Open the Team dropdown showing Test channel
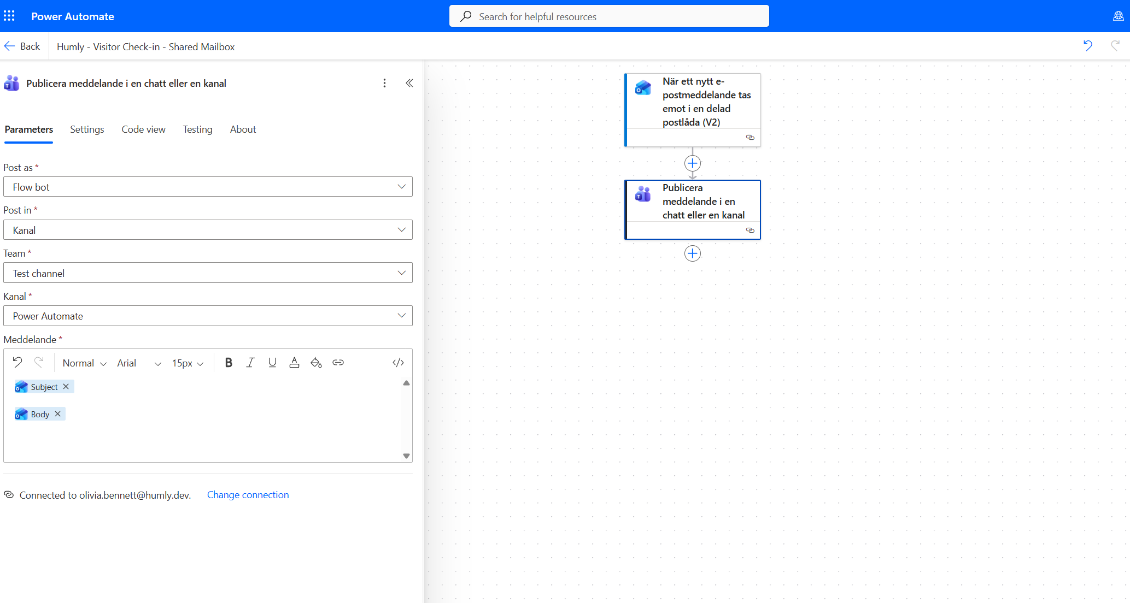1130x603 pixels. tap(208, 273)
